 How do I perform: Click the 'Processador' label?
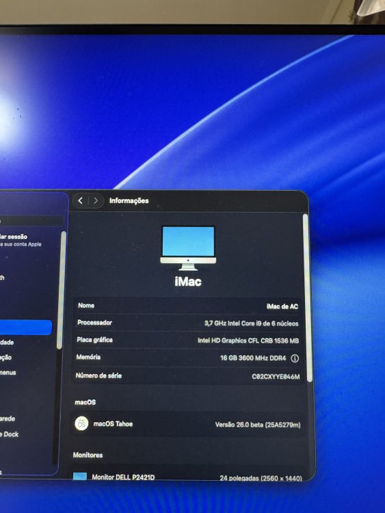tap(95, 323)
